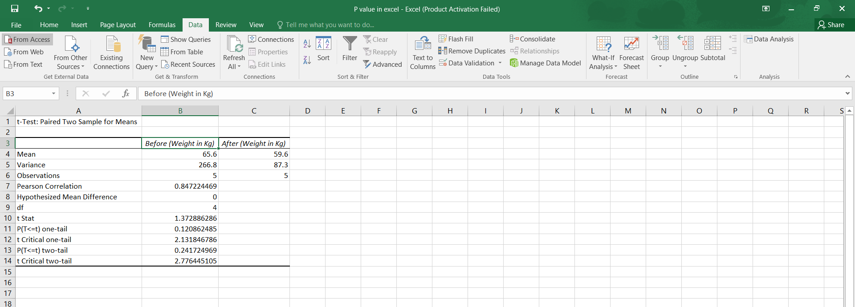The height and width of the screenshot is (307, 855).
Task: Click the Insert Function fx button
Action: pos(126,93)
